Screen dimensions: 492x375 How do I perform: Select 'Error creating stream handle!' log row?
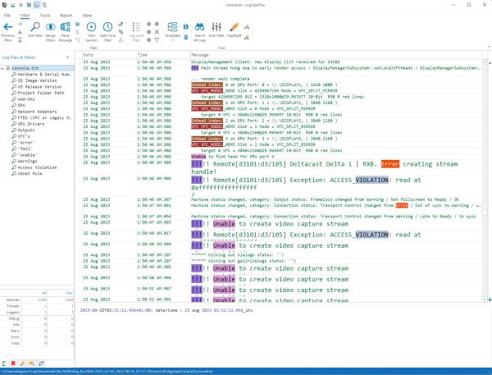point(282,167)
